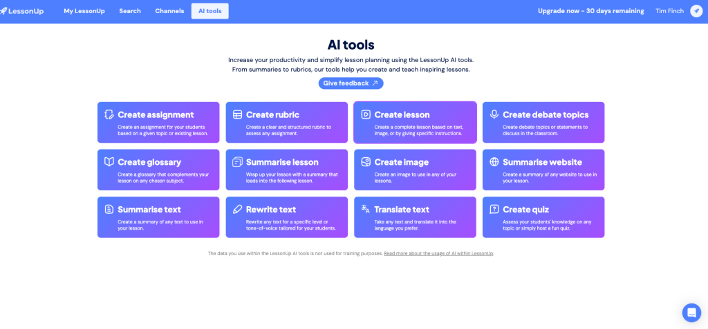Click the Create image picture icon
This screenshot has width=708, height=329.
[366, 162]
